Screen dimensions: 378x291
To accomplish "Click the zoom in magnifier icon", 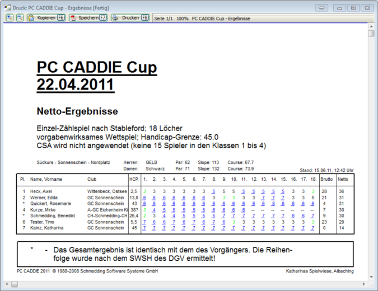I will [10, 18].
